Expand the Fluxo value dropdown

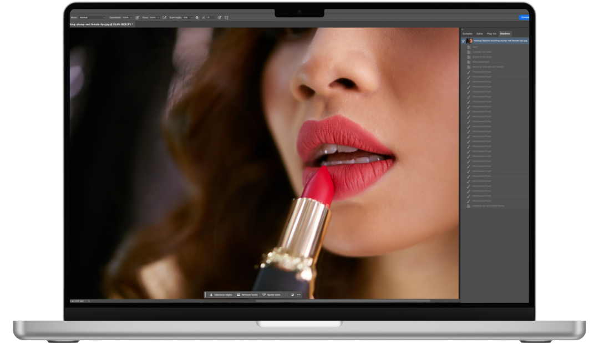(159, 17)
